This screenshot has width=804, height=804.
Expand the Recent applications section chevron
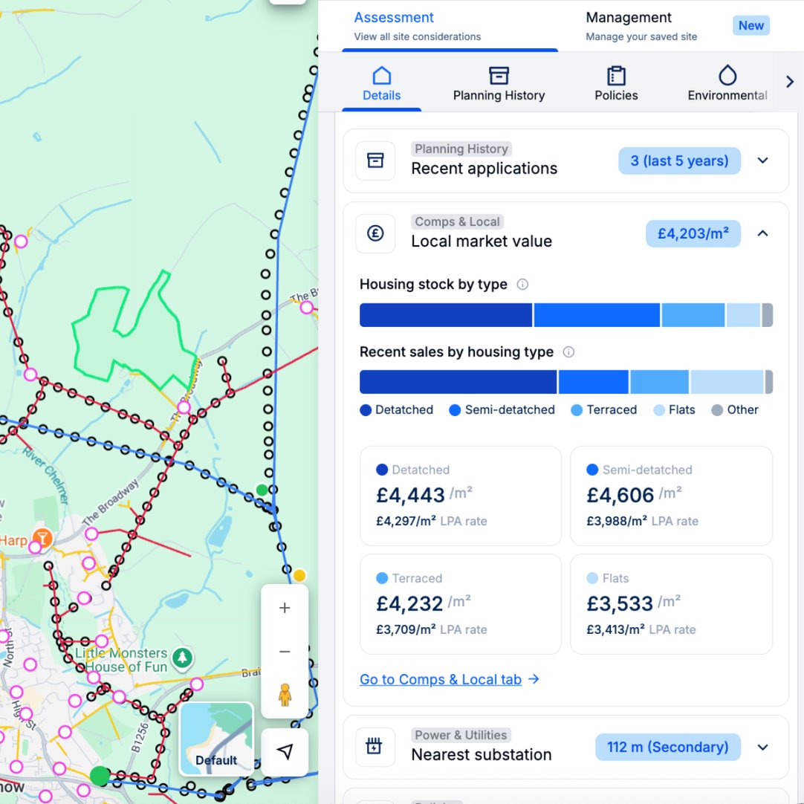click(762, 161)
